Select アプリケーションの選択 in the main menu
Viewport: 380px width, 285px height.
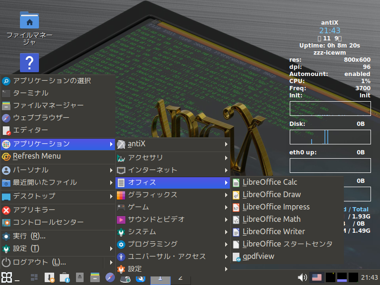58,81
